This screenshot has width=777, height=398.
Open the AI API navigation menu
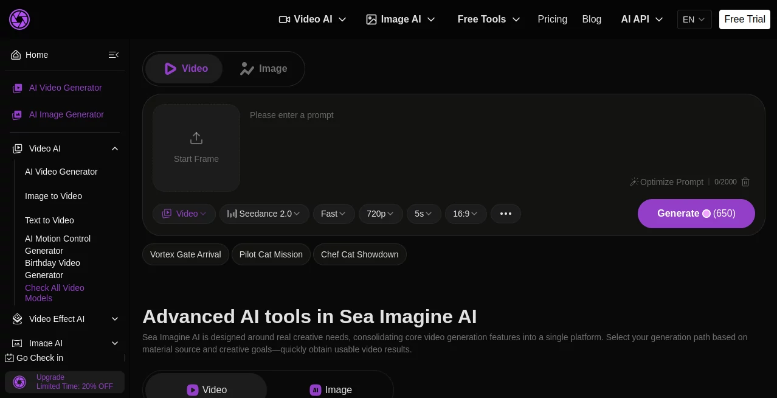(642, 19)
